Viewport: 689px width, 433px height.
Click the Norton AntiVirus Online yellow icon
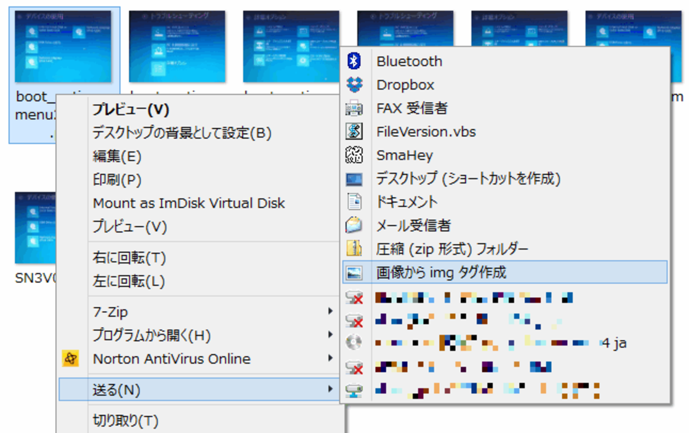pos(70,359)
